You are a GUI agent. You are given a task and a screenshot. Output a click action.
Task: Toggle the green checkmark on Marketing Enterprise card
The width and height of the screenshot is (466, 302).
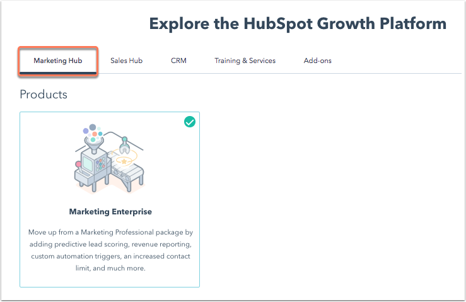[x=190, y=122]
